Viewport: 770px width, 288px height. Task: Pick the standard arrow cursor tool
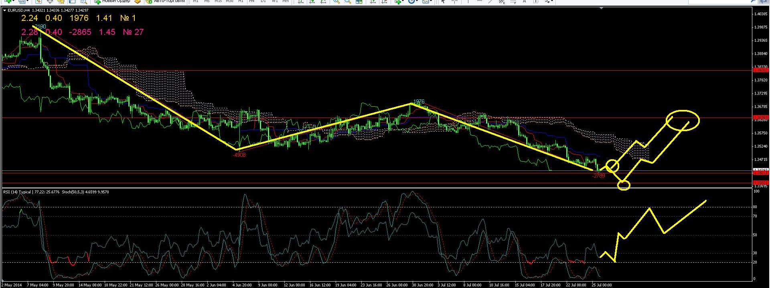pyautogui.click(x=443, y=2)
